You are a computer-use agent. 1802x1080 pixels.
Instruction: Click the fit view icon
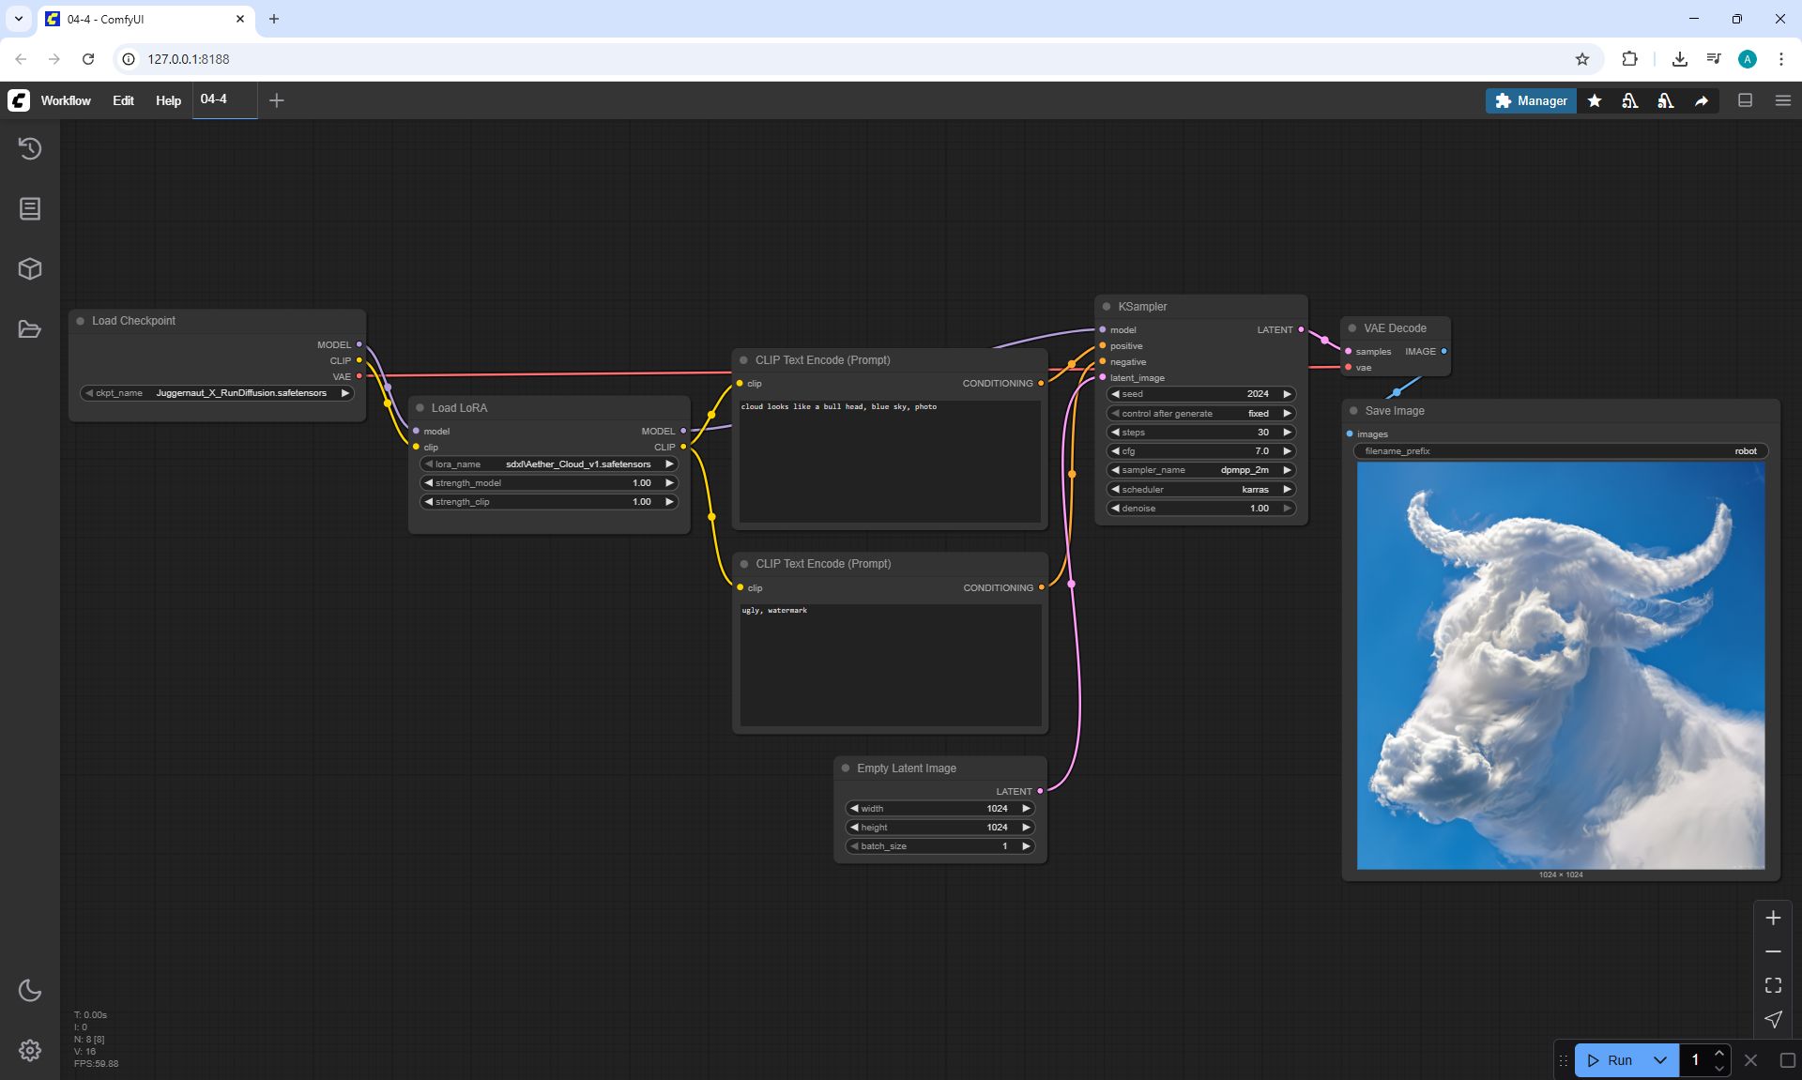tap(1773, 985)
